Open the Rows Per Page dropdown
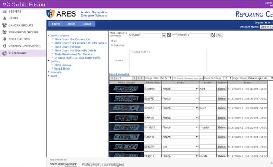 [x=228, y=78]
